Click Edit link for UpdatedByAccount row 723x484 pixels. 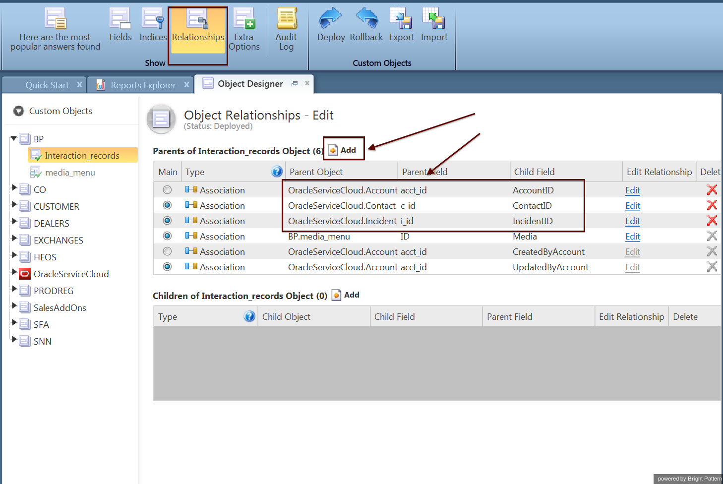[633, 267]
